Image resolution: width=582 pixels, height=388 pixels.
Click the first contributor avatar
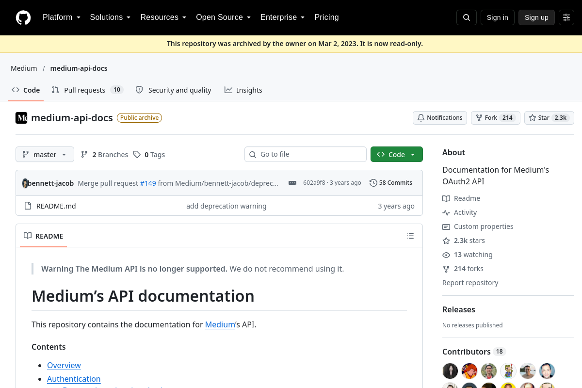pyautogui.click(x=450, y=371)
